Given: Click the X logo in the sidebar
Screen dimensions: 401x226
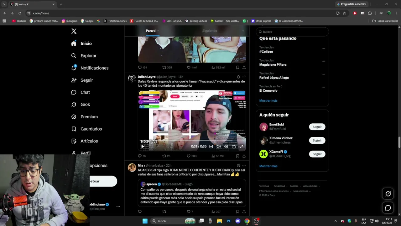Looking at the screenshot, I should (x=74, y=31).
